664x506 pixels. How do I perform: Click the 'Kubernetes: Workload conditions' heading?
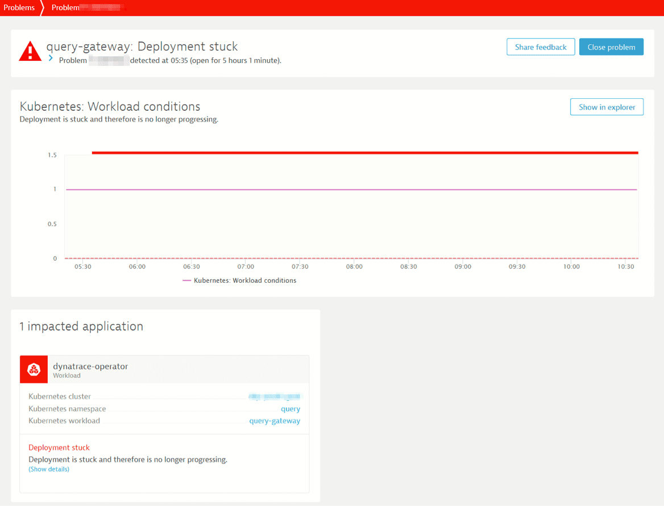click(110, 106)
